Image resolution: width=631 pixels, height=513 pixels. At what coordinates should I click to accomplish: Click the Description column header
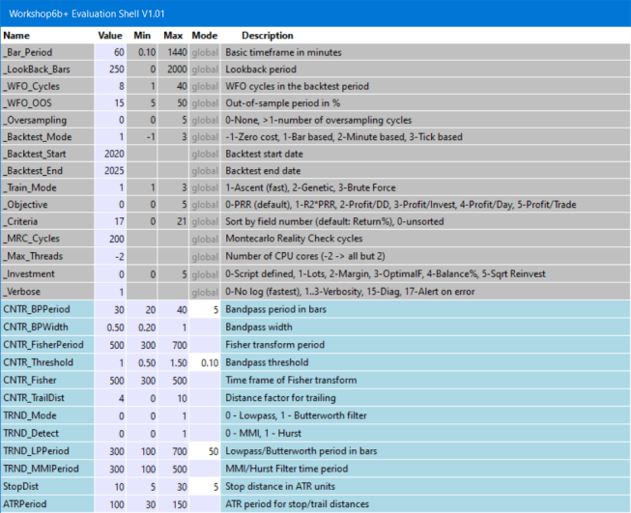(x=267, y=35)
